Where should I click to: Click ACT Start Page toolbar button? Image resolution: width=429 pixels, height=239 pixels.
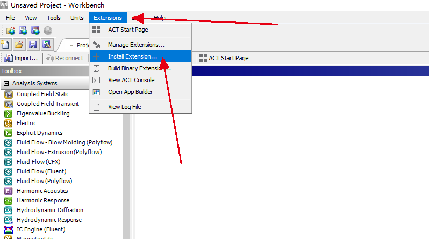click(x=224, y=58)
